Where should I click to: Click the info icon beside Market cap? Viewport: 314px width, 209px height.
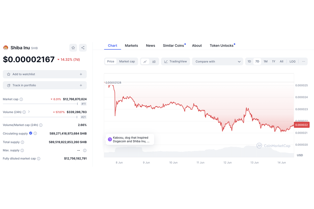click(x=21, y=99)
